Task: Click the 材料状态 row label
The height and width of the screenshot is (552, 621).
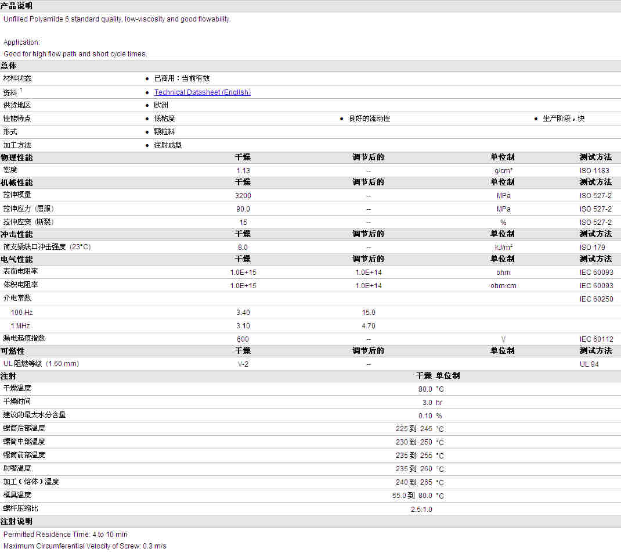Action: (17, 78)
